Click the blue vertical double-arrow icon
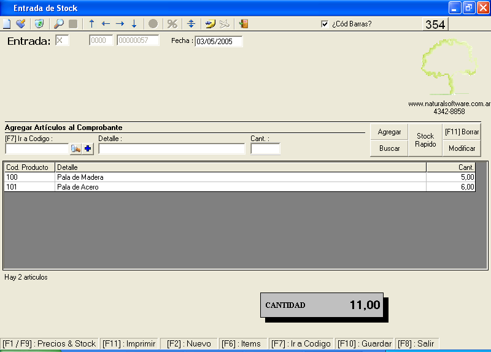 pyautogui.click(x=191, y=24)
